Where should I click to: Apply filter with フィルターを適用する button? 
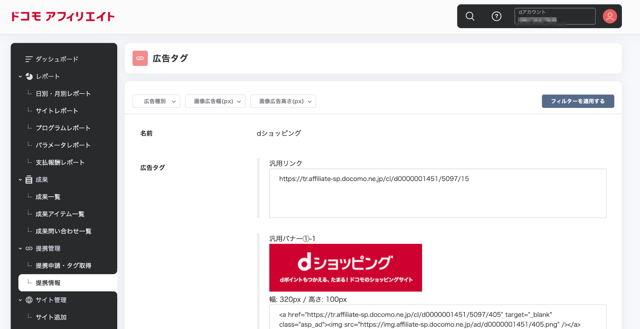(x=578, y=101)
